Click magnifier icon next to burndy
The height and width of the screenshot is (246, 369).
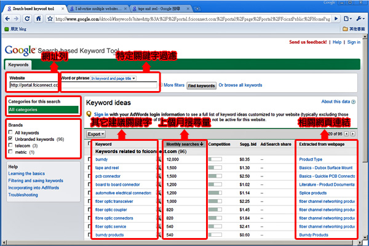point(159,159)
